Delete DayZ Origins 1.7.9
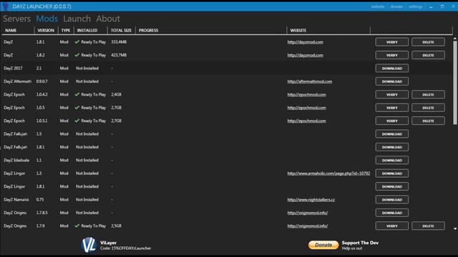This screenshot has height=257, width=458. point(428,226)
